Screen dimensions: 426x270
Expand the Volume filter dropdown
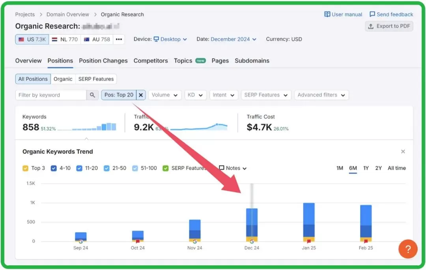coord(164,95)
